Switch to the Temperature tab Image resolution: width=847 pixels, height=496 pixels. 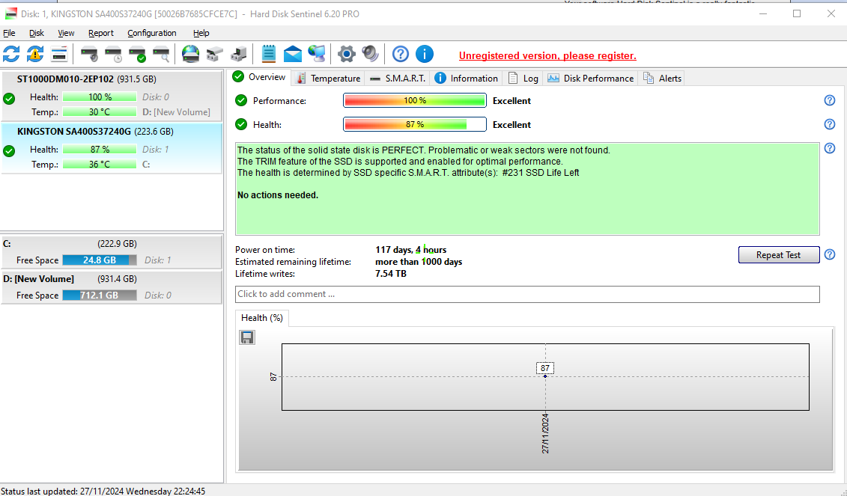[328, 79]
